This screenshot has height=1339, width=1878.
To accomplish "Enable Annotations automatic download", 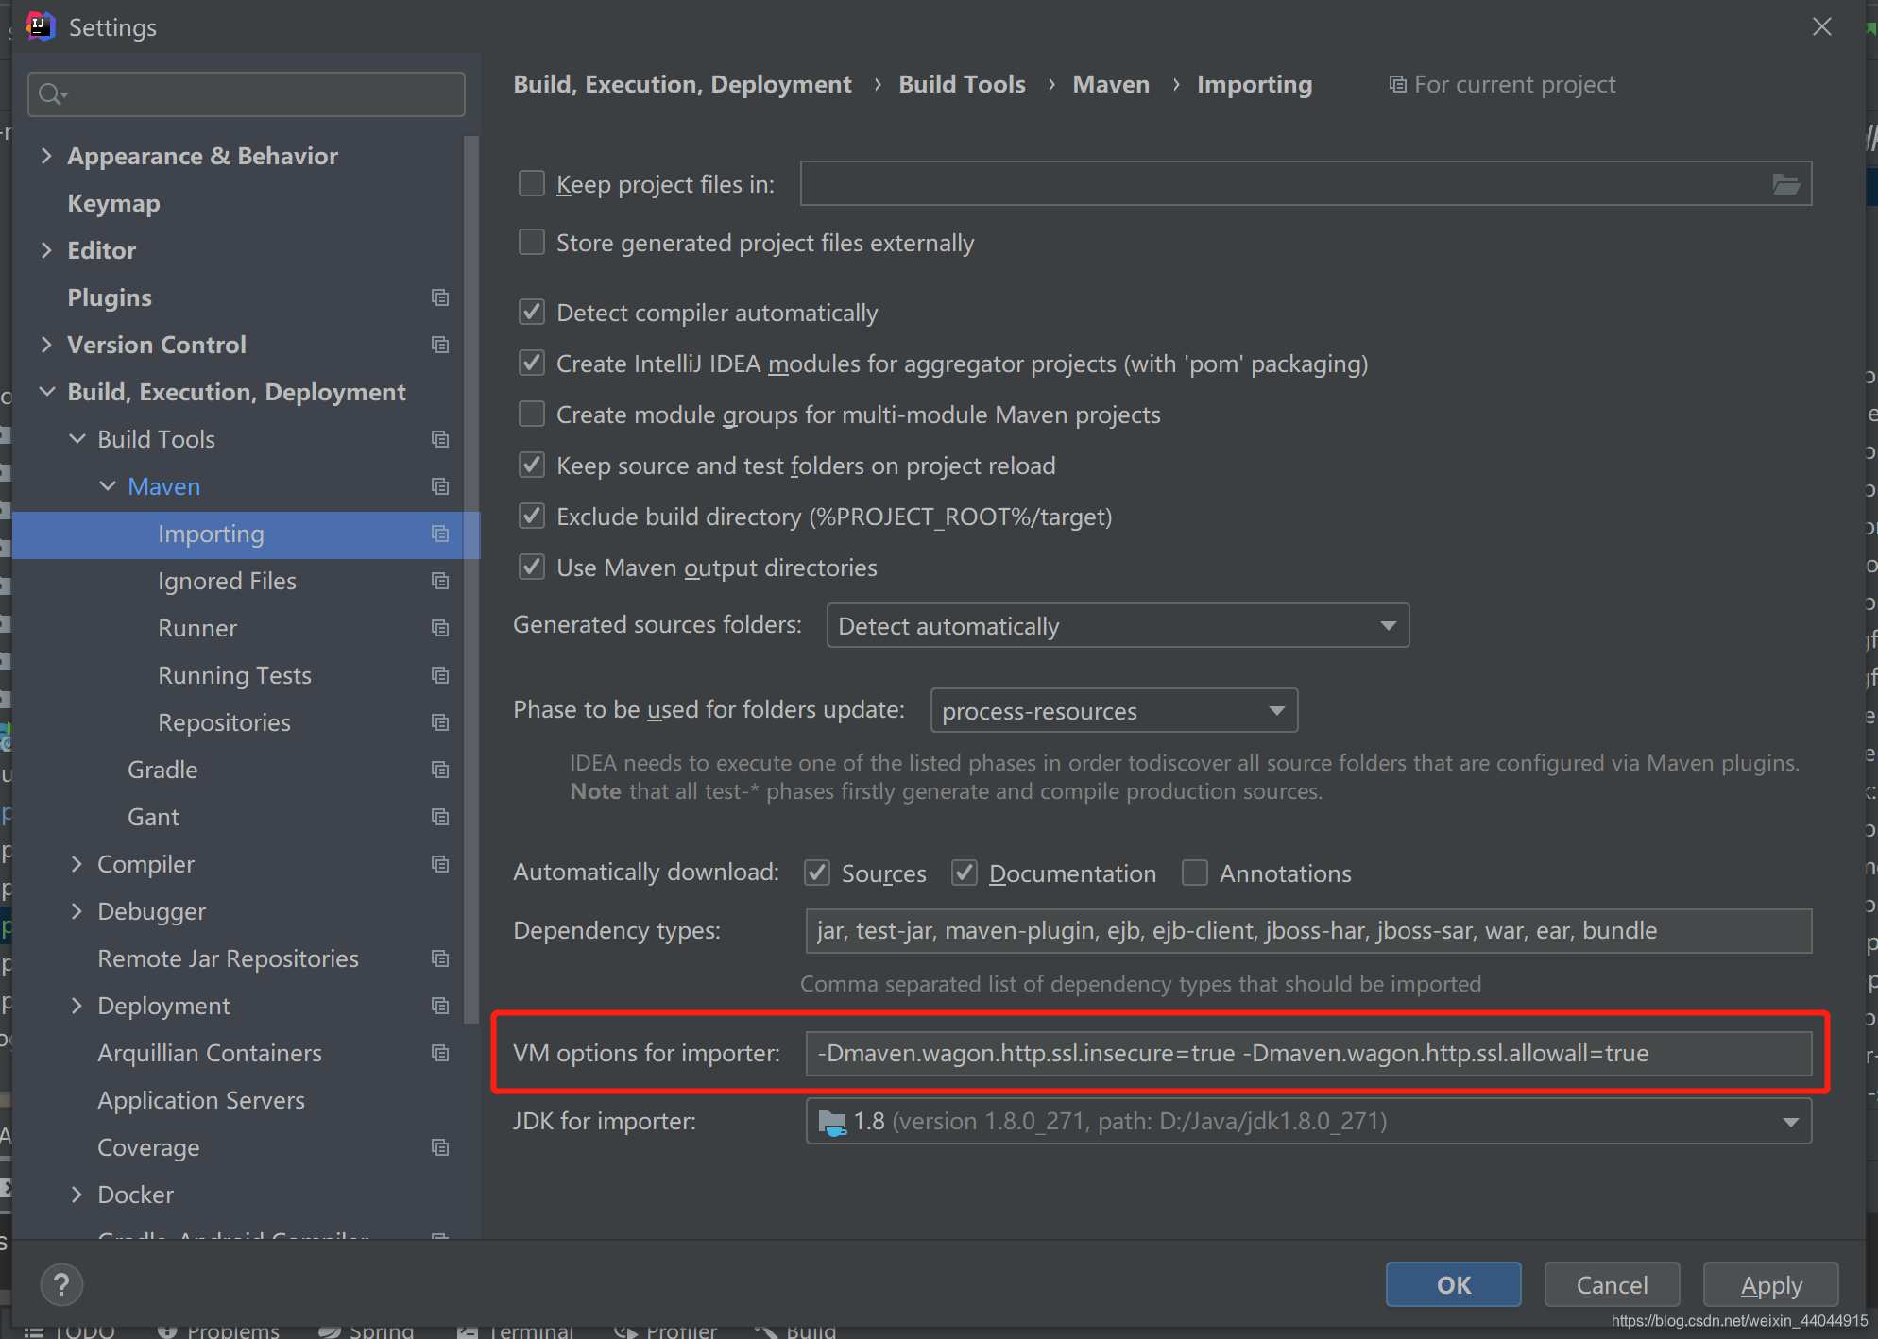I will tap(1195, 873).
